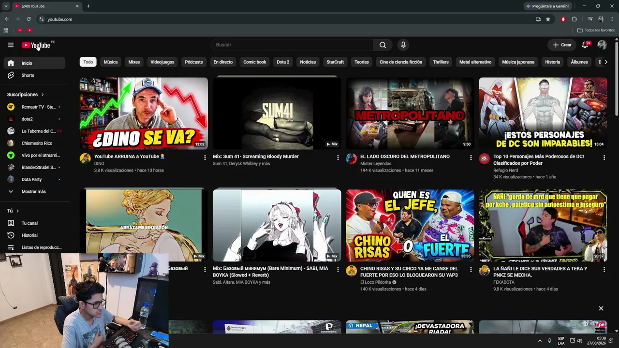
Task: Click the YouTube logo
Action: click(x=36, y=45)
